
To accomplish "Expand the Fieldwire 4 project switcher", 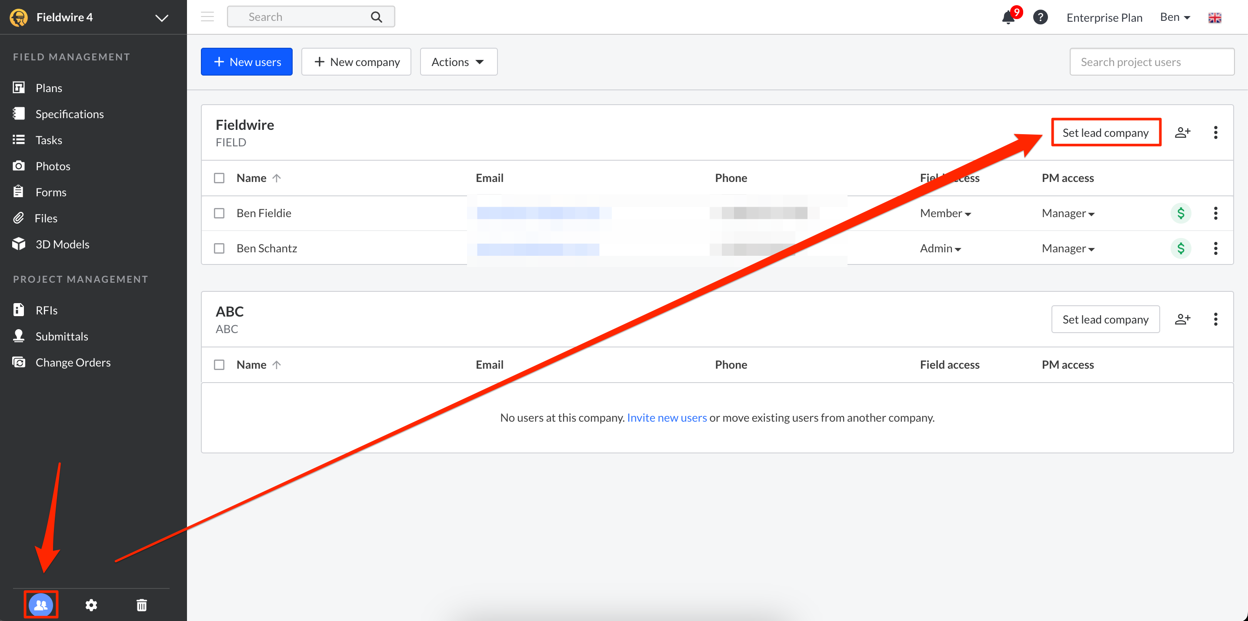I will coord(161,18).
